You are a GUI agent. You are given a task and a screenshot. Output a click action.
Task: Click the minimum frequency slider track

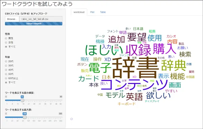click(33, 100)
